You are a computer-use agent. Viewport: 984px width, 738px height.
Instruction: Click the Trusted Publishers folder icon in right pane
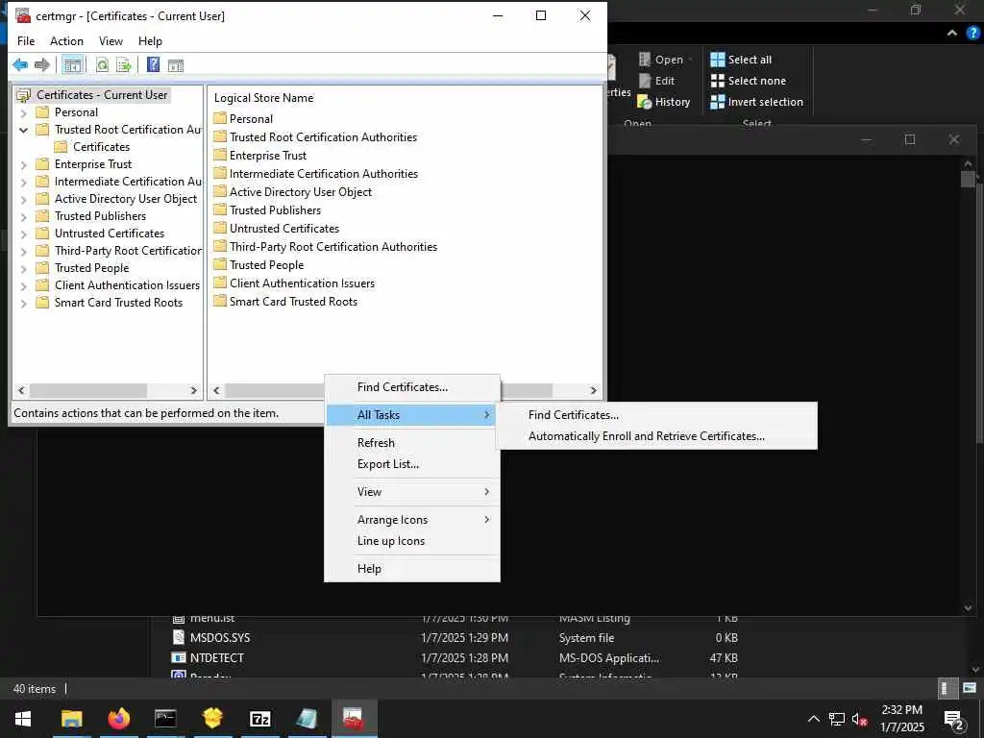pos(220,209)
